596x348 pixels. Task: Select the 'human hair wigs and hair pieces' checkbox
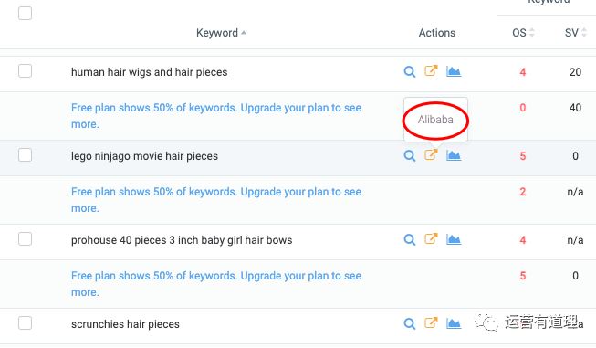click(25, 71)
